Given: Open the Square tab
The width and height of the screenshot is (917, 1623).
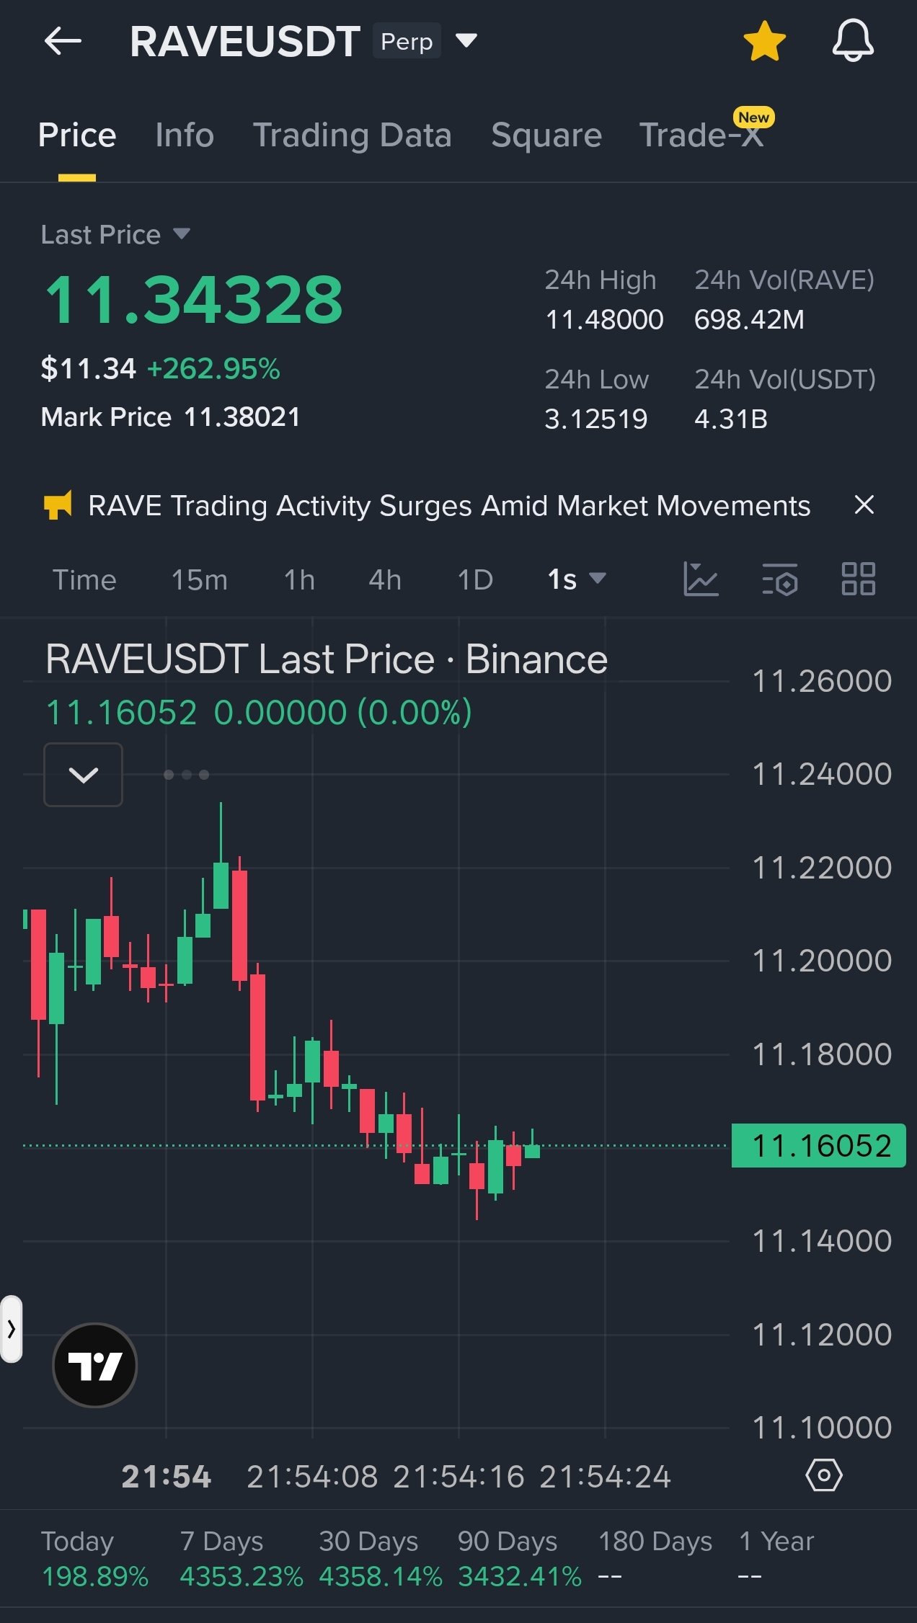Looking at the screenshot, I should click(546, 135).
